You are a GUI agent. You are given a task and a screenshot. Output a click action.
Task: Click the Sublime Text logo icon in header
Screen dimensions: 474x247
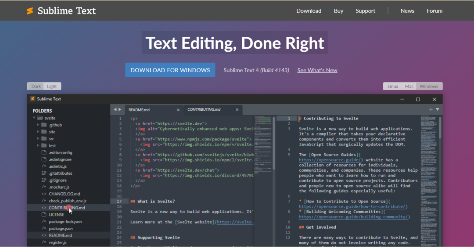pos(30,11)
